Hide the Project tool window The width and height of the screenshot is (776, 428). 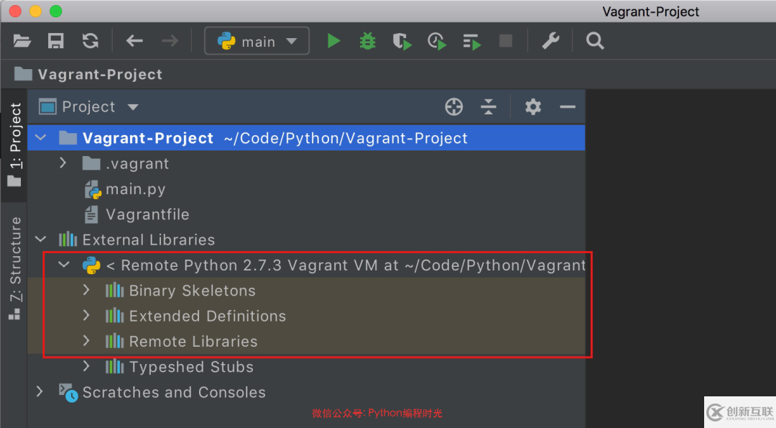click(568, 107)
